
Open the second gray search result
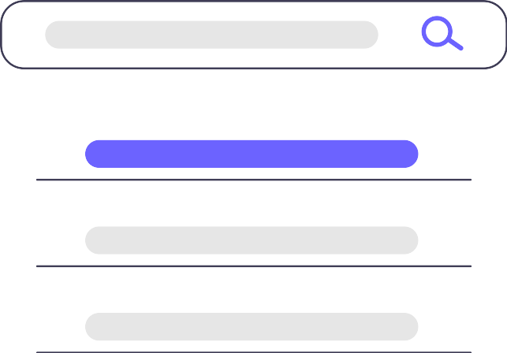click(x=251, y=240)
